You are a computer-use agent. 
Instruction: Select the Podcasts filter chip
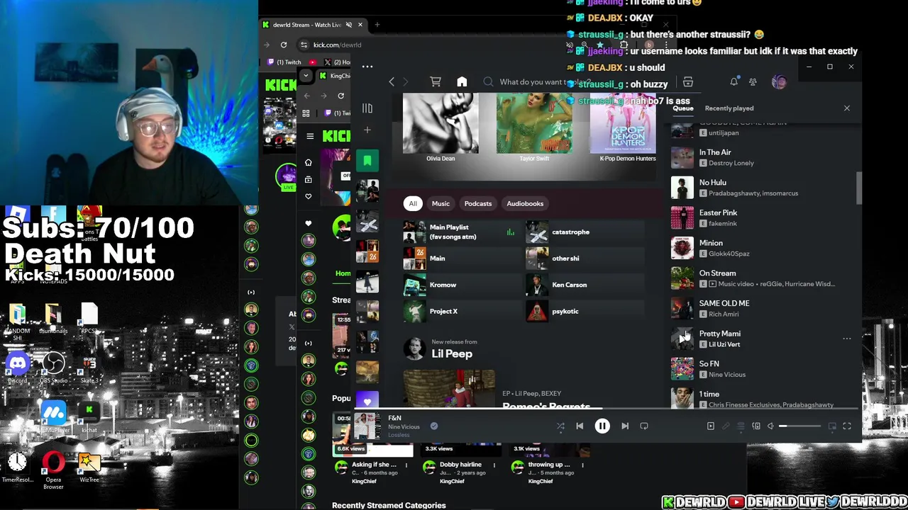coord(478,204)
